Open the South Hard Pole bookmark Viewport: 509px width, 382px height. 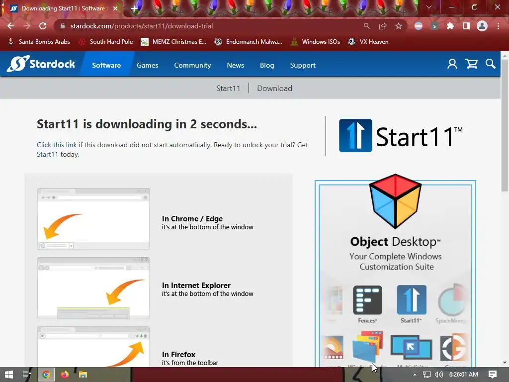click(106, 42)
